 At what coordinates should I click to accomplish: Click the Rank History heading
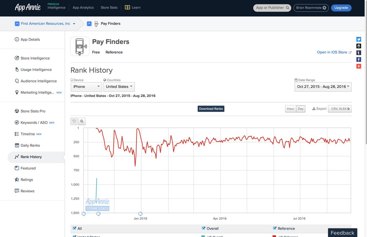(91, 70)
